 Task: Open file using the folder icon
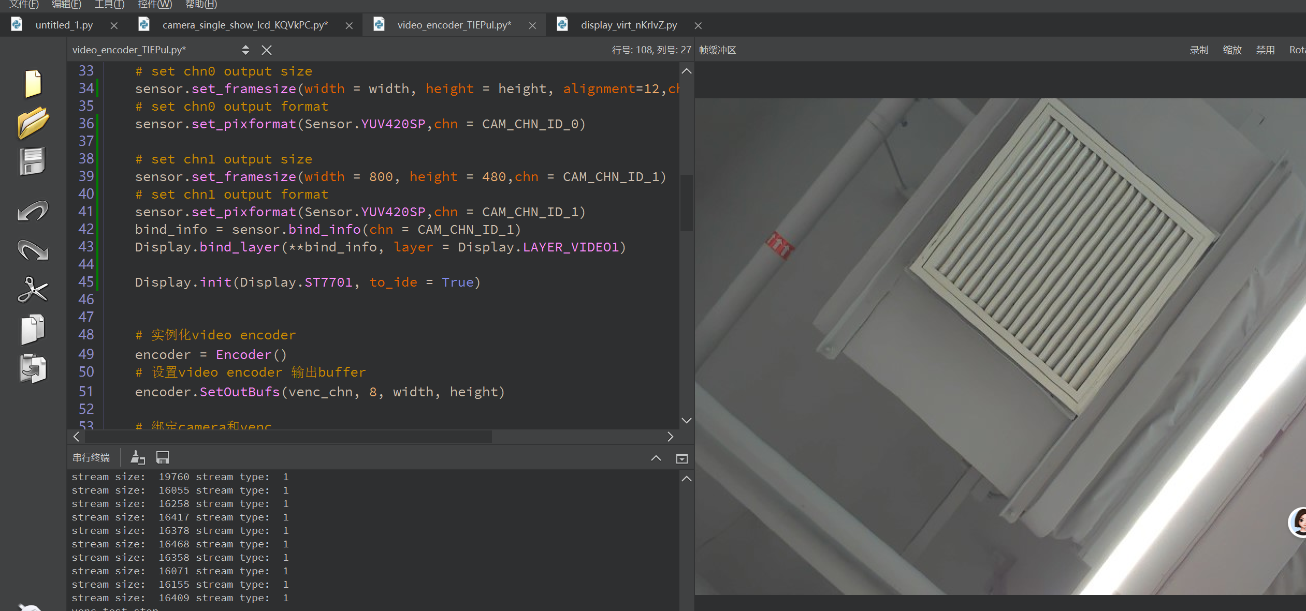click(x=33, y=123)
